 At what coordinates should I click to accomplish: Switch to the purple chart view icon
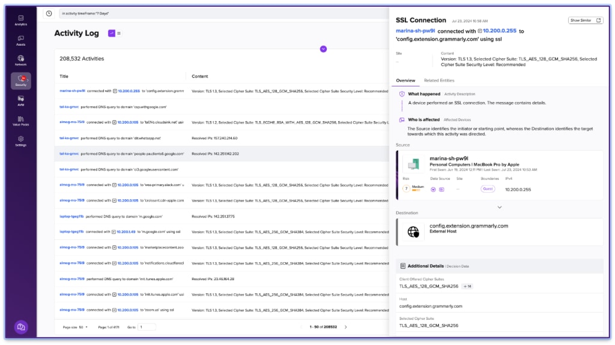click(111, 34)
